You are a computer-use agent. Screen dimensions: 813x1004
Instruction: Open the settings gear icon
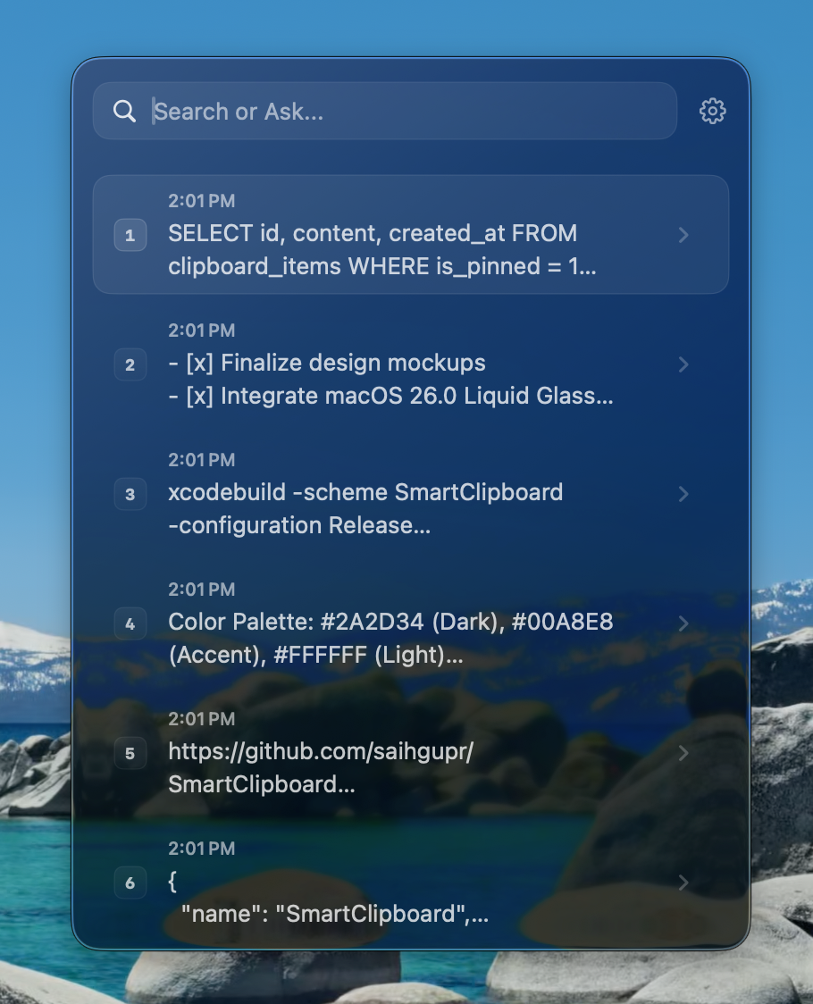coord(712,112)
